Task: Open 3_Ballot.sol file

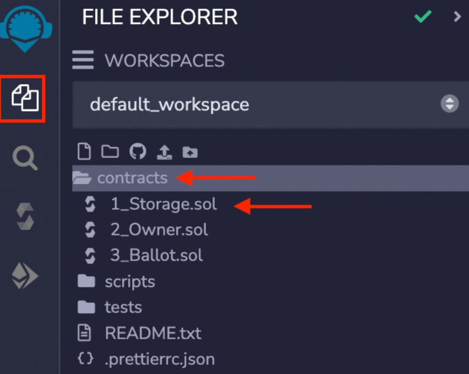Action: 157,256
